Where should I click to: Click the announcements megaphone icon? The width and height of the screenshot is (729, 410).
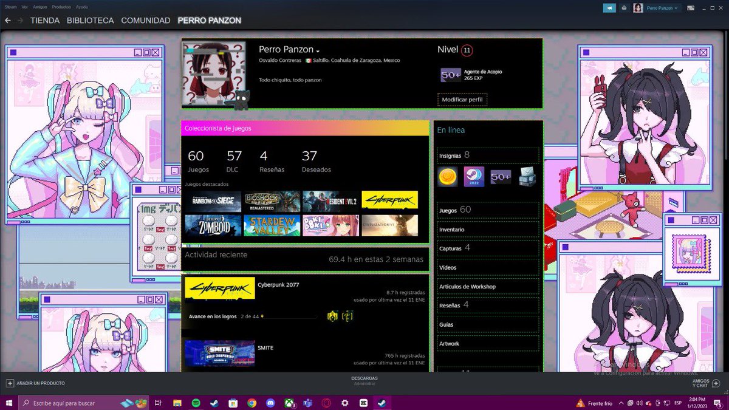click(609, 8)
